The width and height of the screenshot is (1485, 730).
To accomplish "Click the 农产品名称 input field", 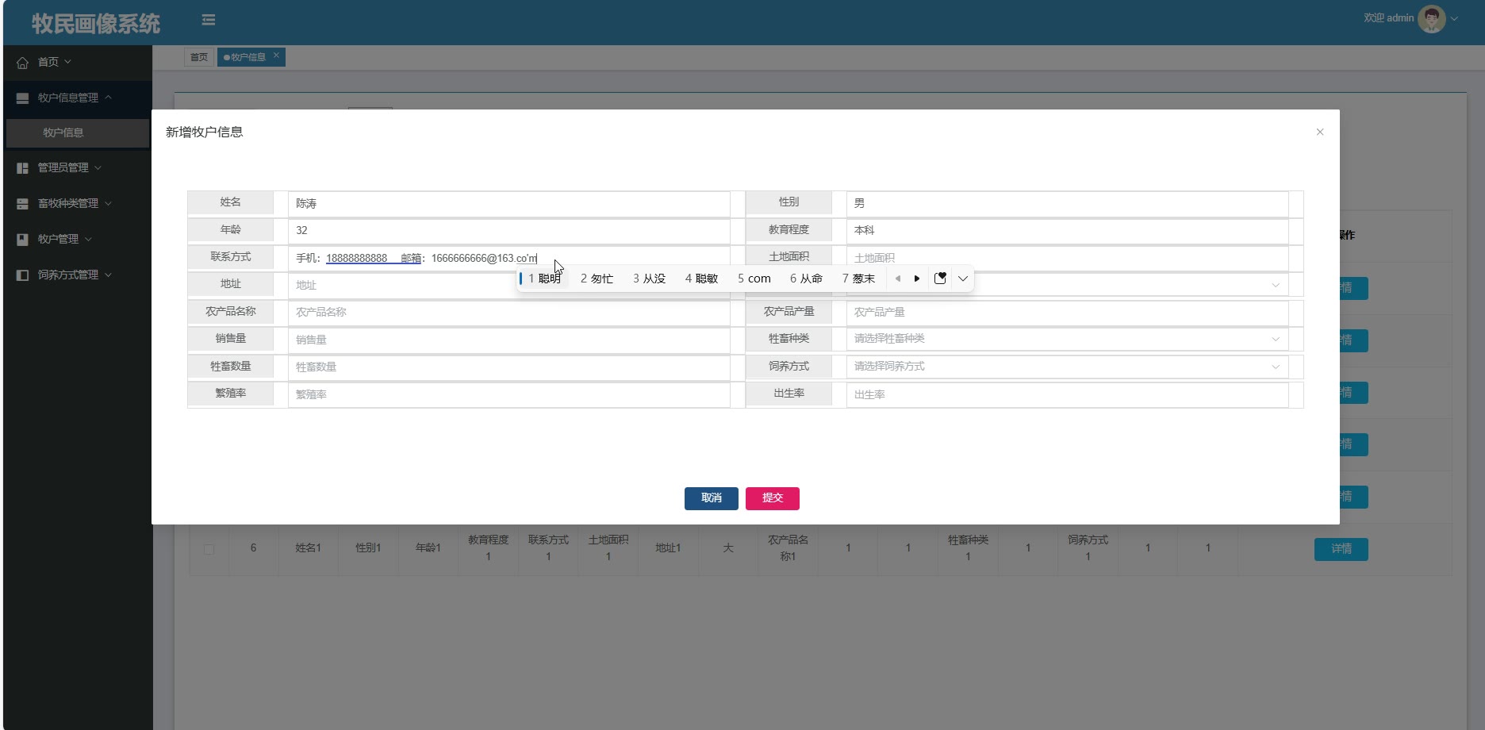I will pos(508,313).
